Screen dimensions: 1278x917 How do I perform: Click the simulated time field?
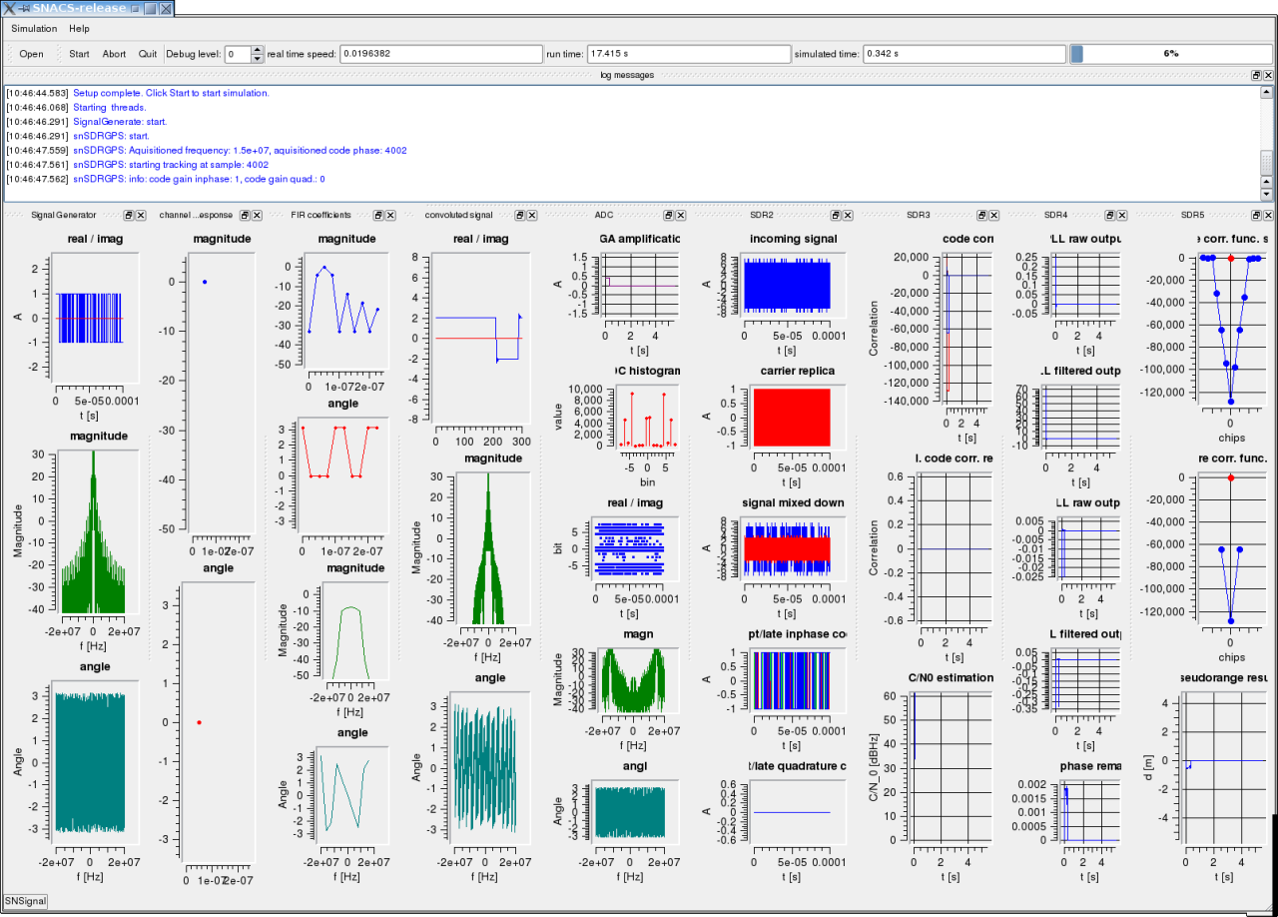[963, 54]
